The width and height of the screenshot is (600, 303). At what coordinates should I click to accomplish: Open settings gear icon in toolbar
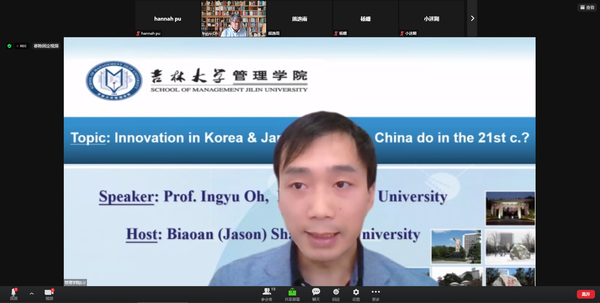click(356, 292)
